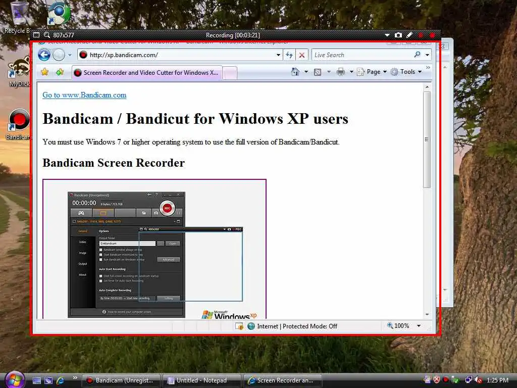This screenshot has height=388, width=517.
Task: Go to the home page via house icon
Action: click(x=295, y=72)
